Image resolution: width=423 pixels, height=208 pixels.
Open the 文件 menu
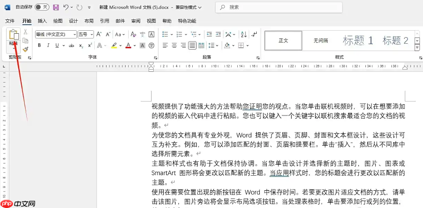tap(10, 21)
